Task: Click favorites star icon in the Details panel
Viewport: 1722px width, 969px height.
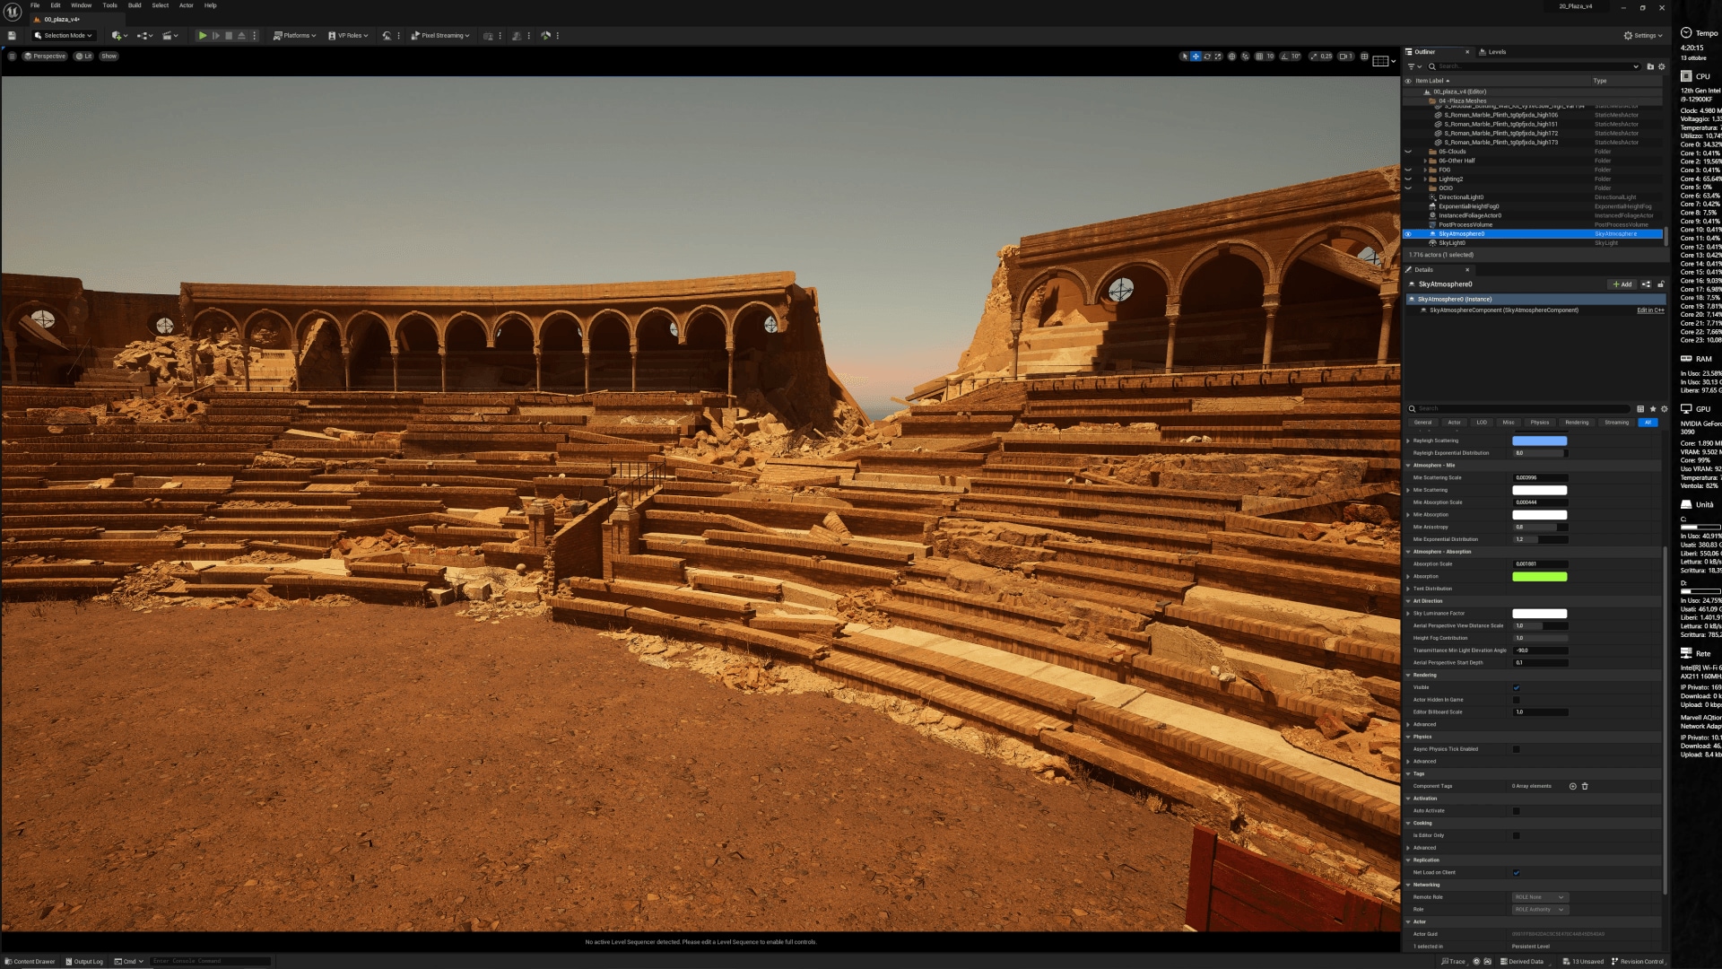Action: coord(1653,409)
